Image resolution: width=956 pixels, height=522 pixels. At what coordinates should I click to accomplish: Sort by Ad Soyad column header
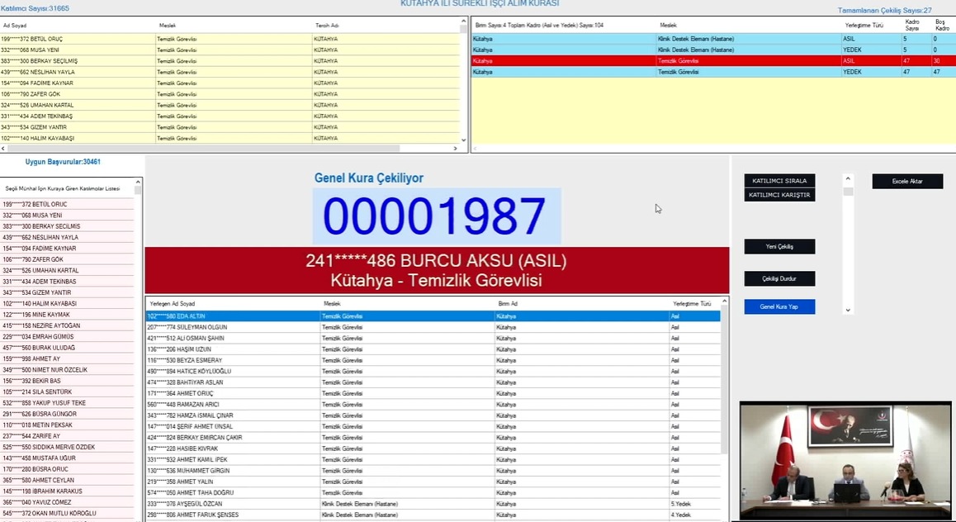pos(15,26)
